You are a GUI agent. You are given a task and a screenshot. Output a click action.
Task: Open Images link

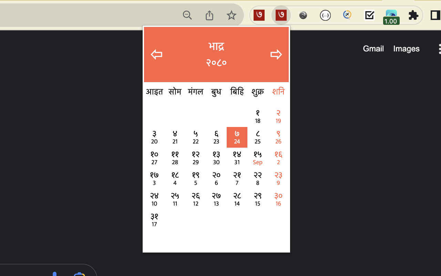coord(407,49)
